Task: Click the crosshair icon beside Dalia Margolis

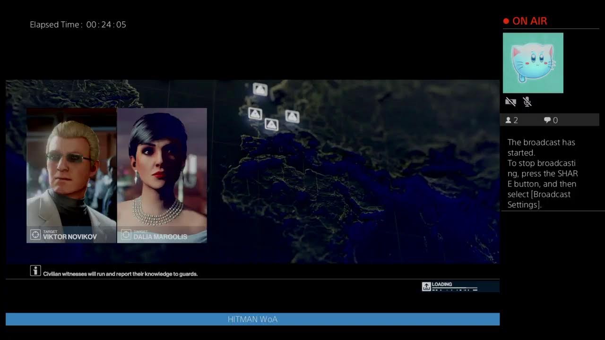Action: (126, 235)
